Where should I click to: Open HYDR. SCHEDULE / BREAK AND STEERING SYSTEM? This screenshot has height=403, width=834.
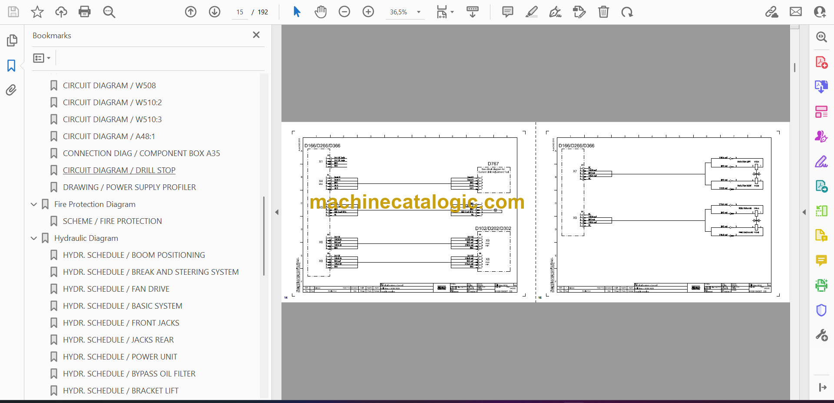tap(151, 272)
